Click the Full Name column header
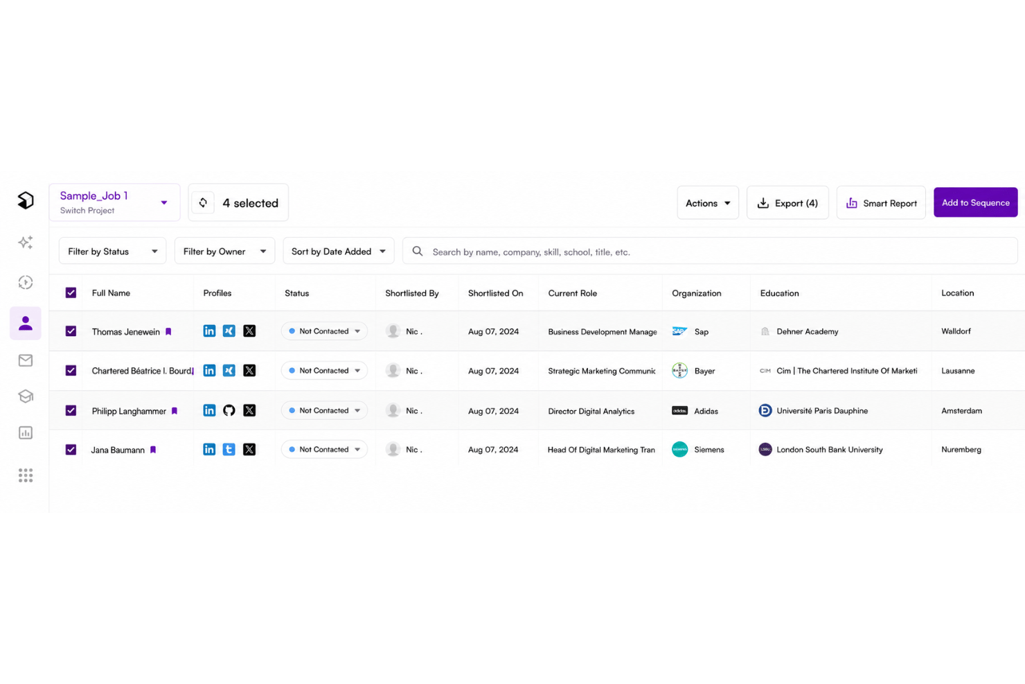 tap(111, 293)
